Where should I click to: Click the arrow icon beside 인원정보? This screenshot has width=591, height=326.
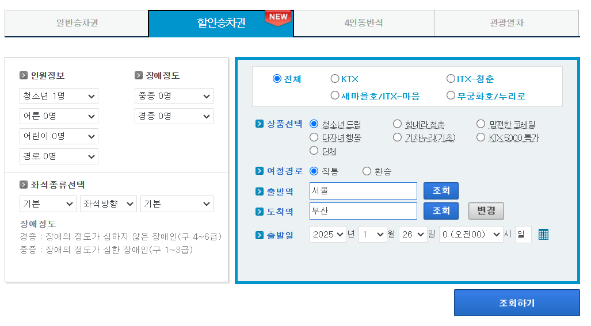tap(24, 75)
